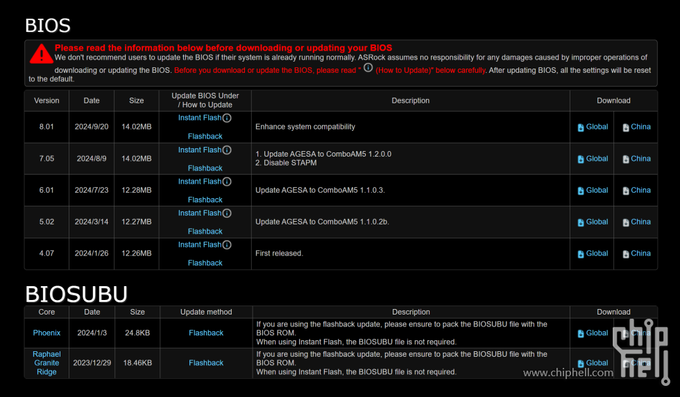Download BIOS 7.05 from China
680x397 pixels.
coord(637,159)
